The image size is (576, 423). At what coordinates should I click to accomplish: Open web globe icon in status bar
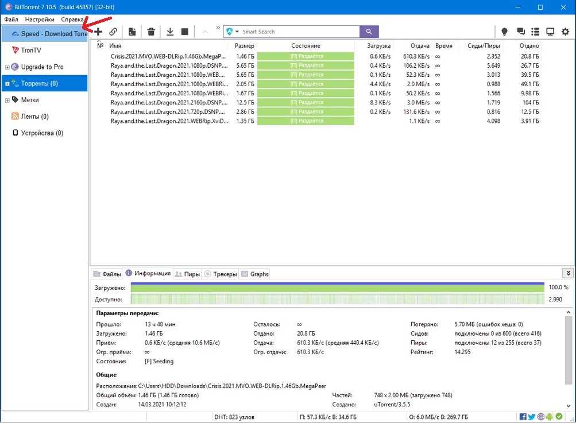point(541,417)
